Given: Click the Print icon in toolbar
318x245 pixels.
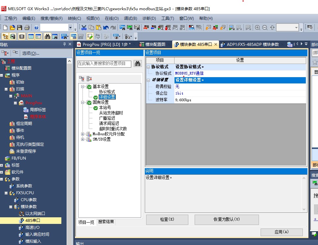Looking at the screenshot, I should click(27, 28).
